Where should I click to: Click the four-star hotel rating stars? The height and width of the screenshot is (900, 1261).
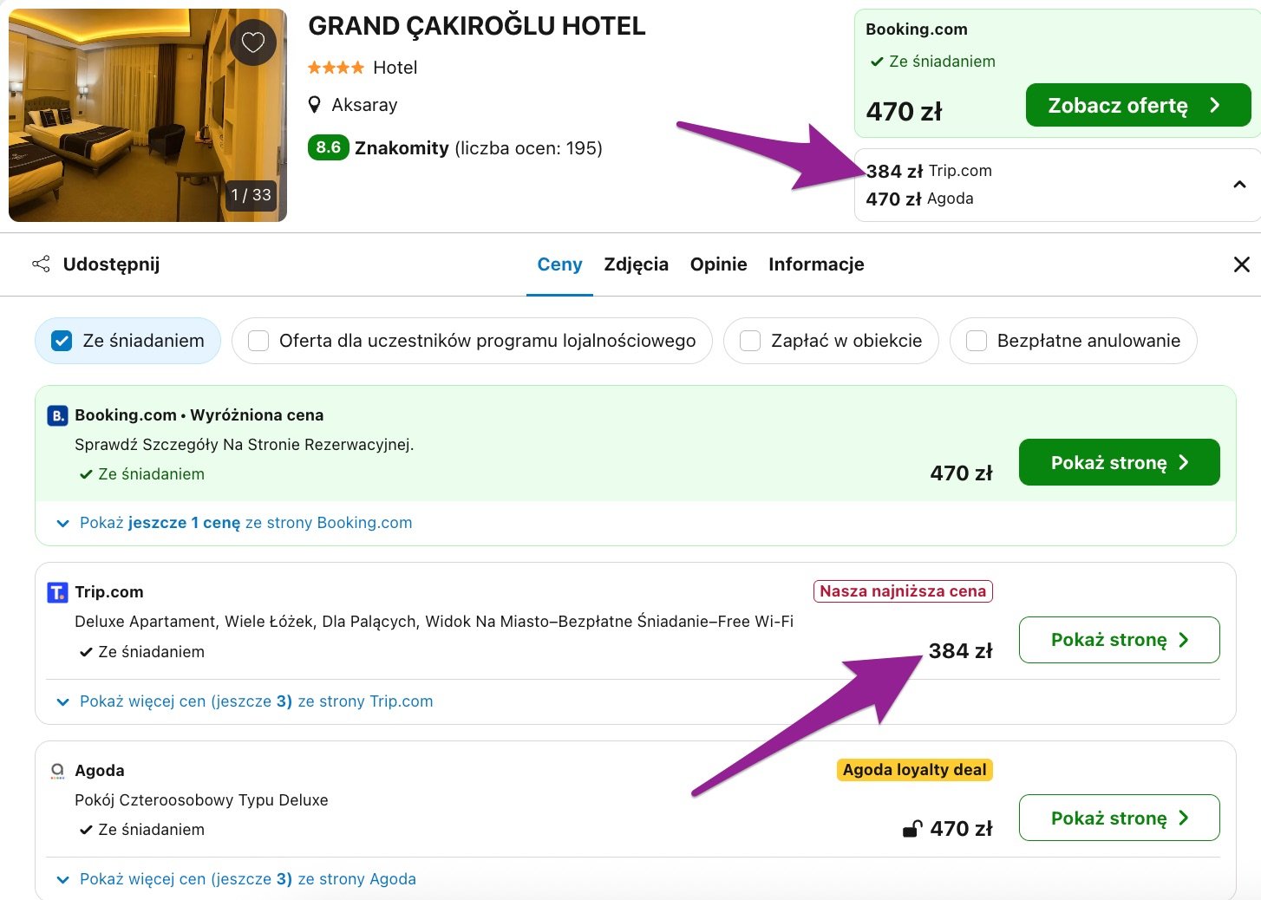(336, 68)
